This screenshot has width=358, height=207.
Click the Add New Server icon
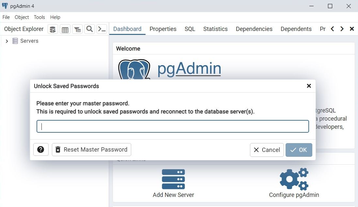(173, 179)
